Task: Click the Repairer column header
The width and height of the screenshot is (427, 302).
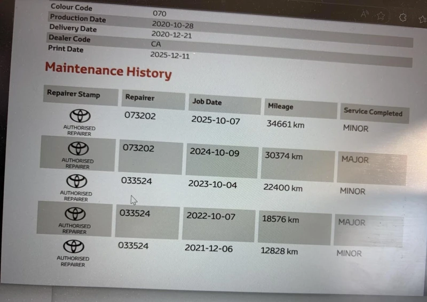Action: [154, 100]
